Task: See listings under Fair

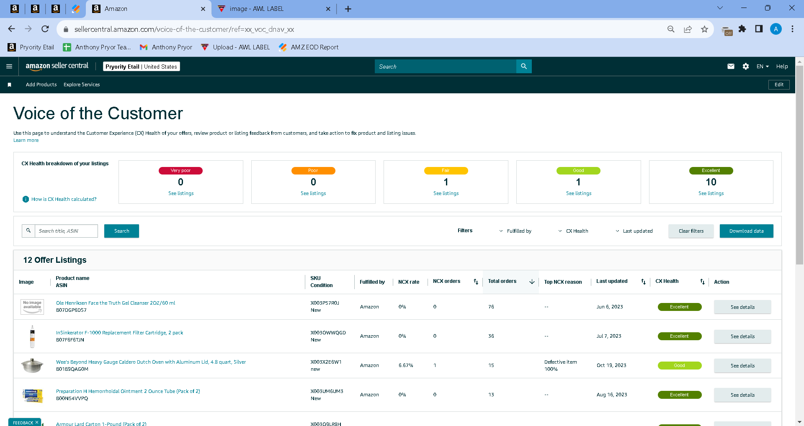Action: (446, 193)
